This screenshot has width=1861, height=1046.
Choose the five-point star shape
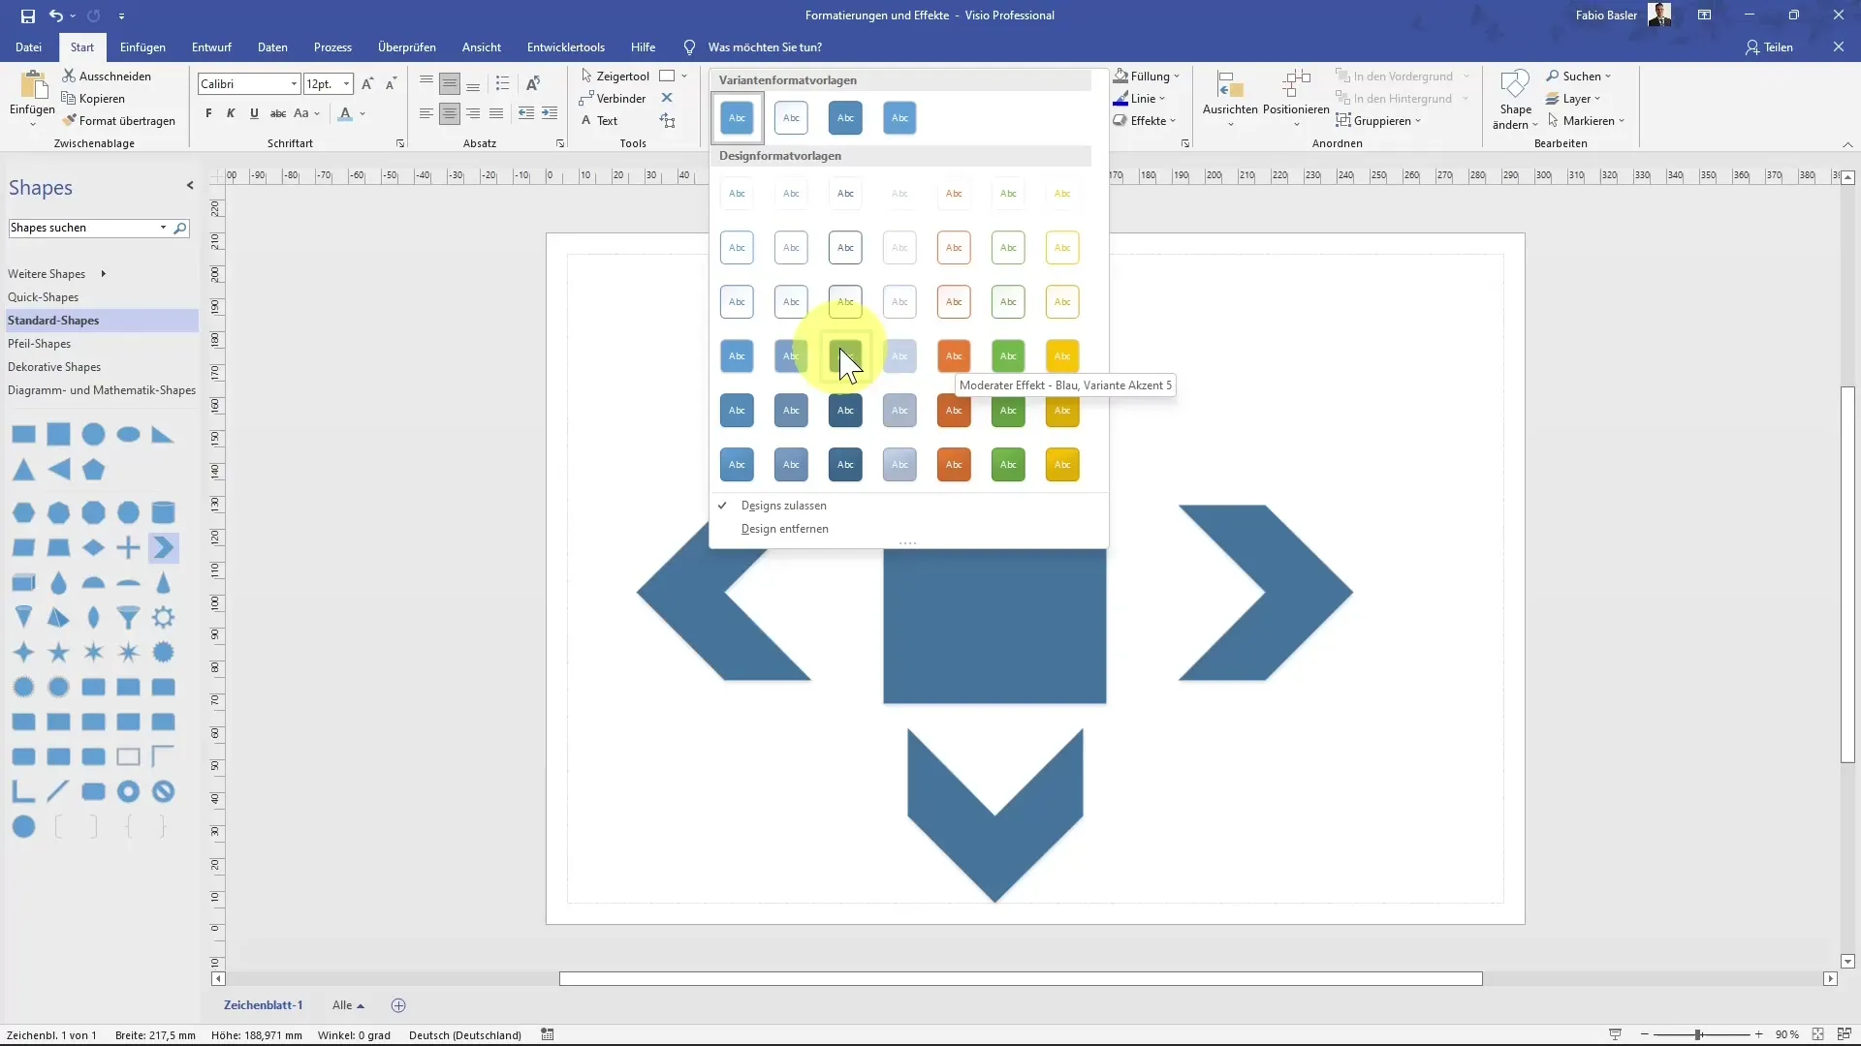pos(58,653)
